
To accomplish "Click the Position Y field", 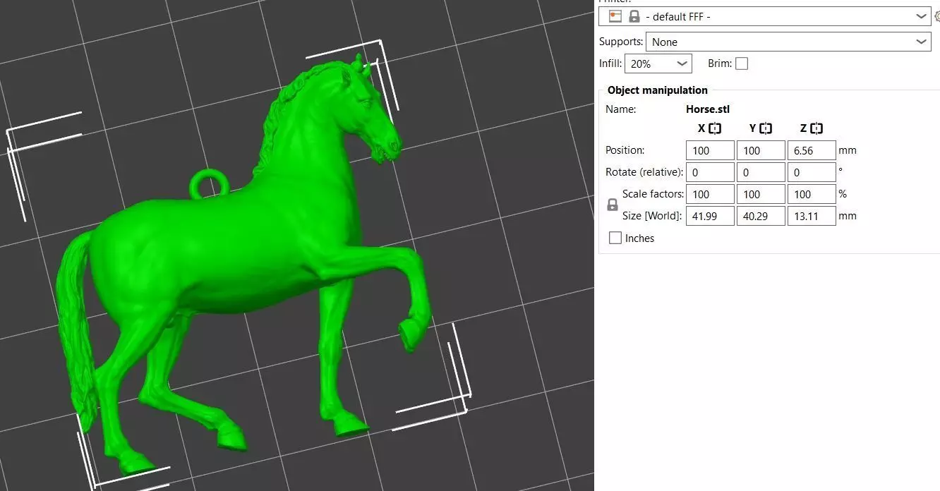I will [x=761, y=150].
